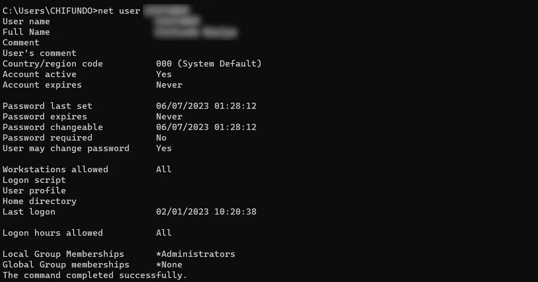
Task: Click the 'Home directory' label
Action: click(40, 201)
